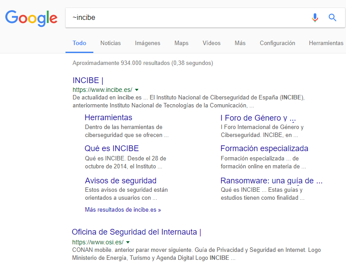Click snippet 'Estos avisos de seguridad están'
Screen dimensions: 346x266
[x=126, y=190]
